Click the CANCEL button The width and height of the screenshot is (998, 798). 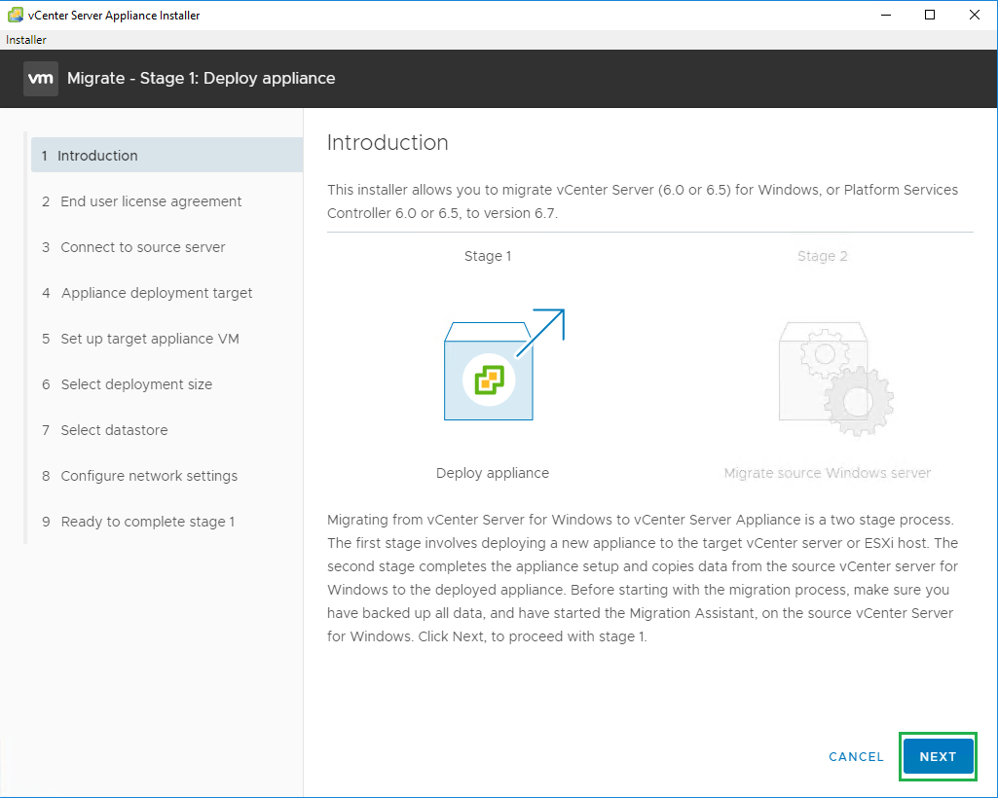(x=856, y=756)
